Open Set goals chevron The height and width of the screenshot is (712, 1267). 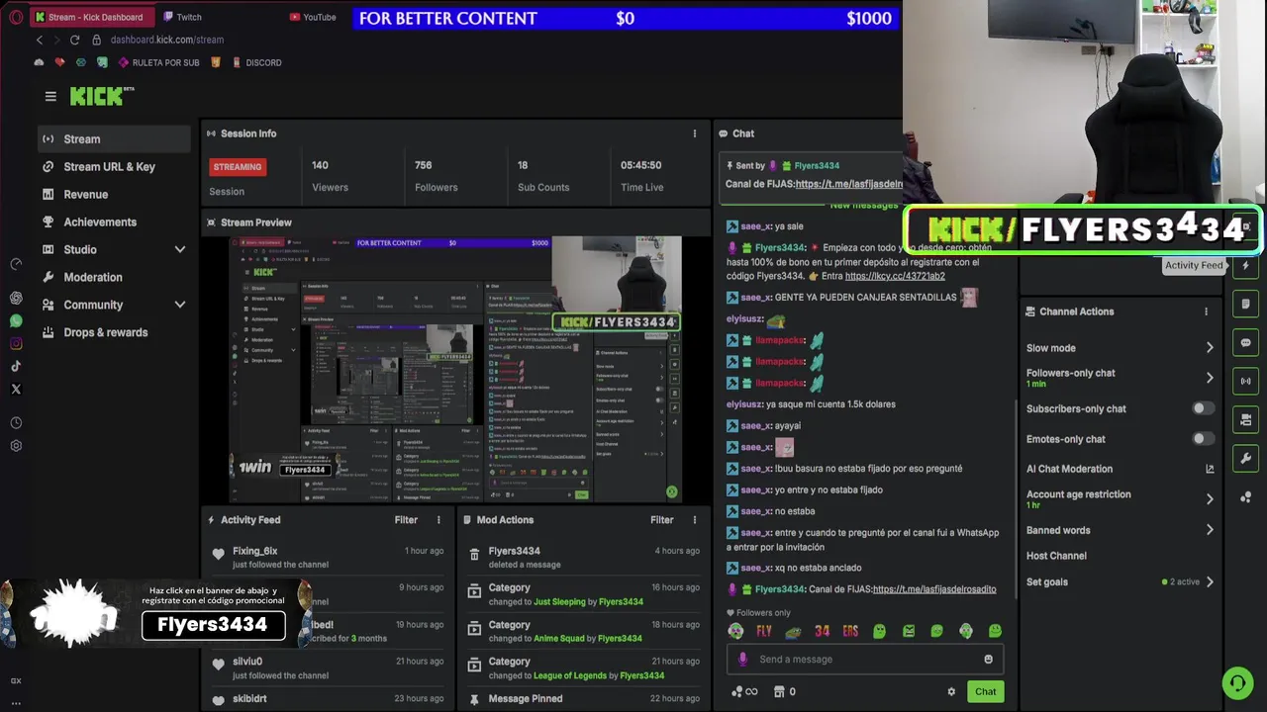[1209, 582]
